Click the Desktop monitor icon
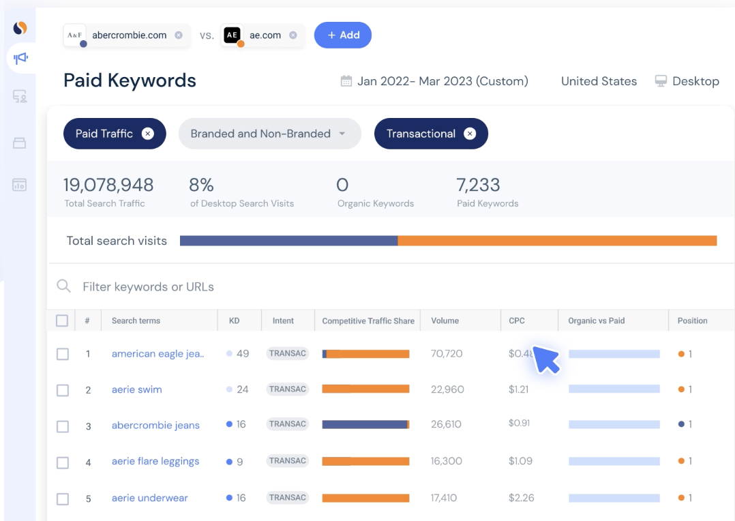 point(661,81)
